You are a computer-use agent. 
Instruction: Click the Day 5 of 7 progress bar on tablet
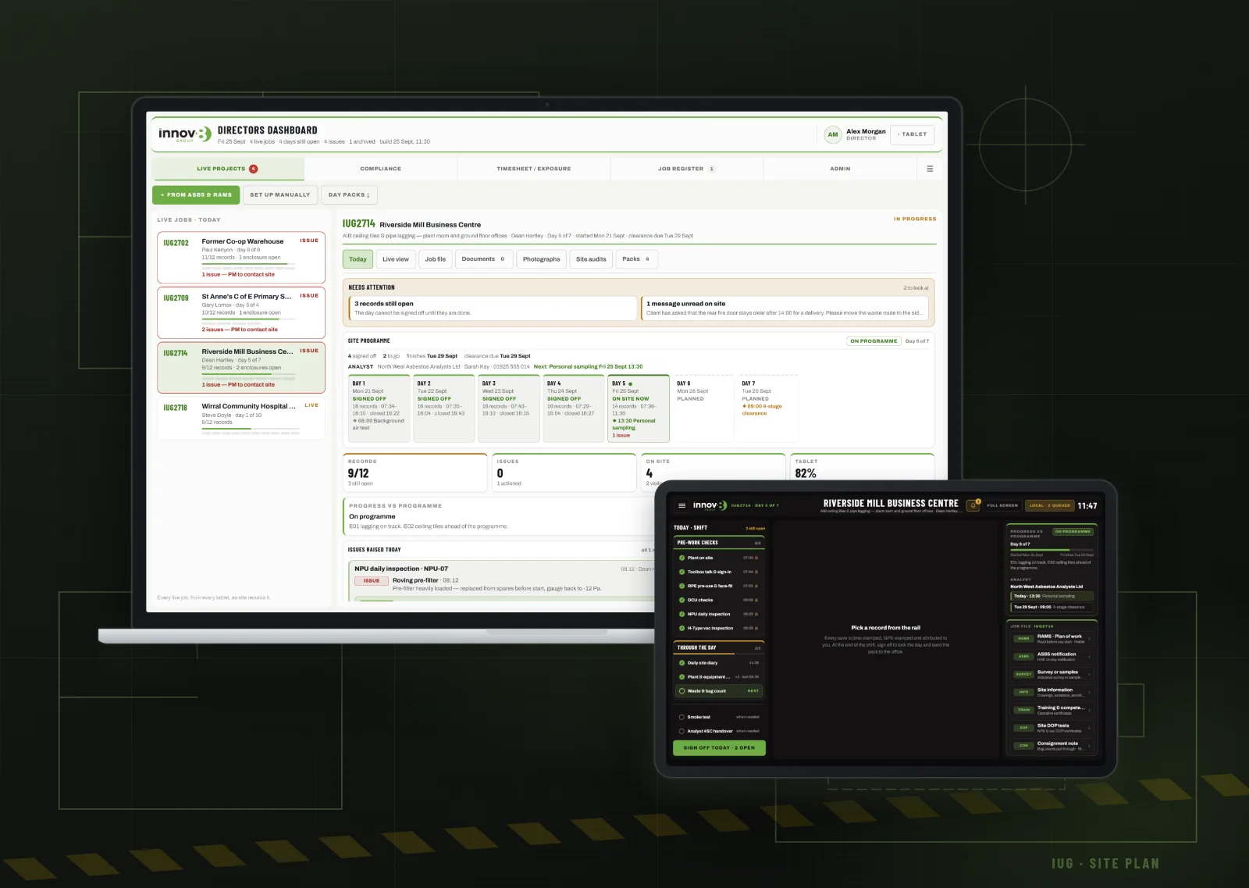1052,549
